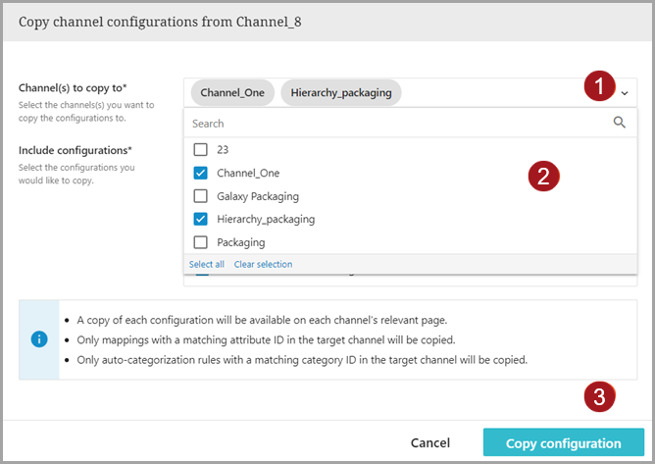The height and width of the screenshot is (464, 655).
Task: Tick the checkbox for channel 23
Action: 201,150
